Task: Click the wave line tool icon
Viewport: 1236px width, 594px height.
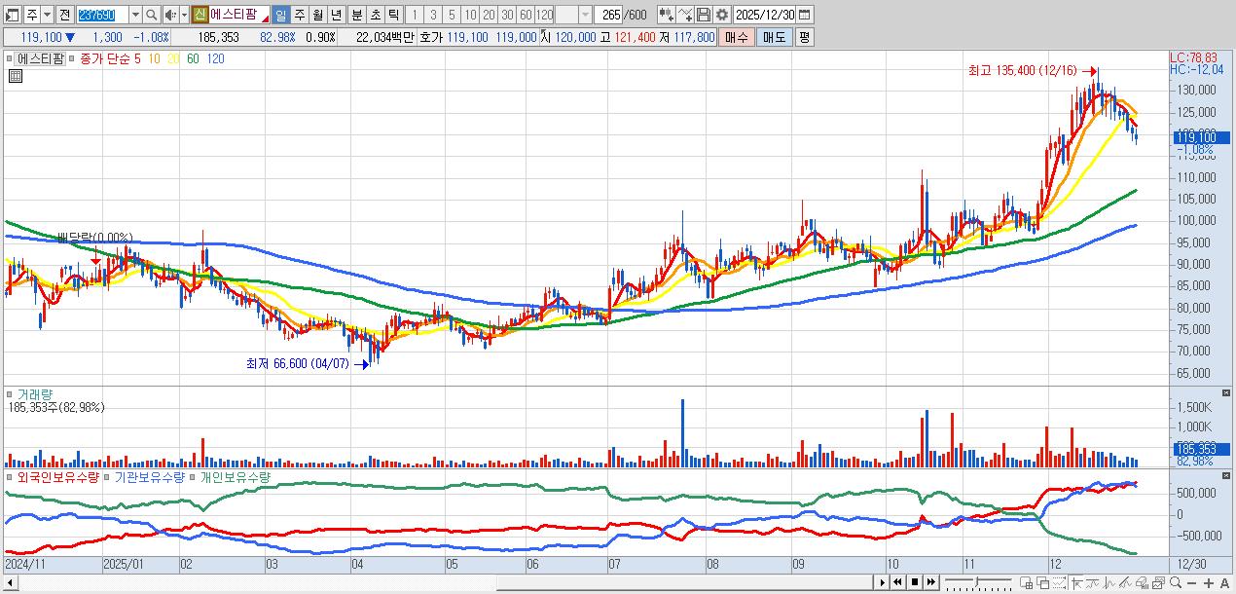Action: [1109, 583]
